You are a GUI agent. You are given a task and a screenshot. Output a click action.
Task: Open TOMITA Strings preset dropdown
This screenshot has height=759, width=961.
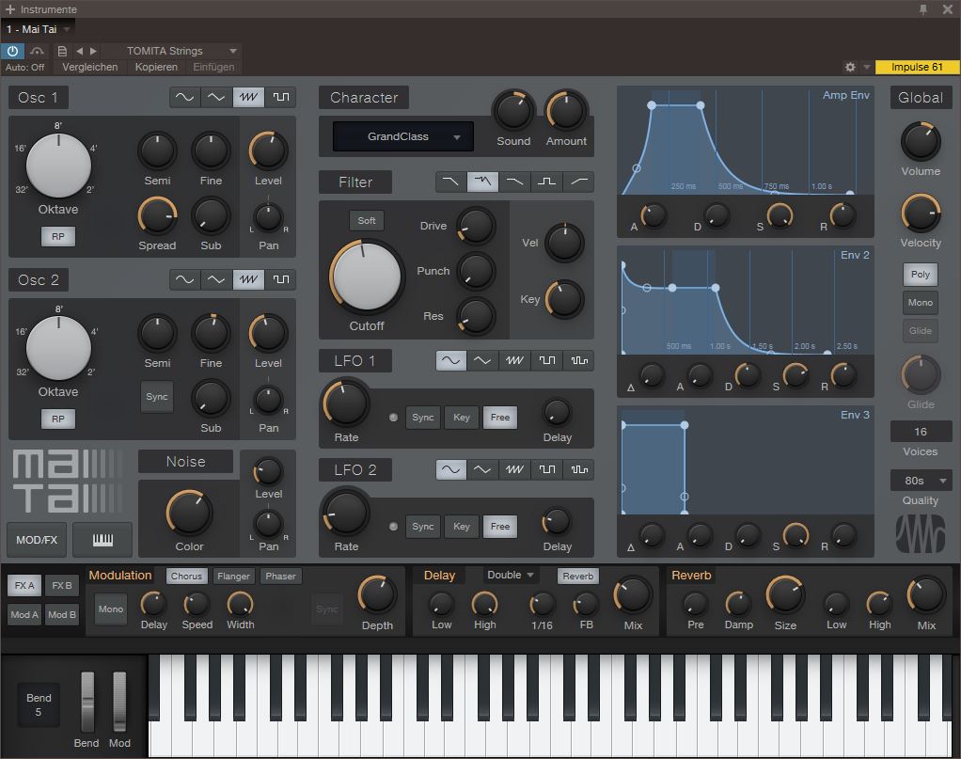click(171, 51)
